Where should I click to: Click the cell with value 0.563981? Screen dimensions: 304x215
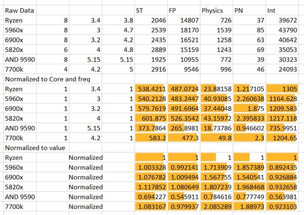[x=282, y=197]
